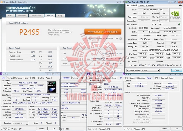Open About tab in the first CPU-Z window
Viewport: 183px width, 131px height.
pyautogui.click(x=48, y=78)
